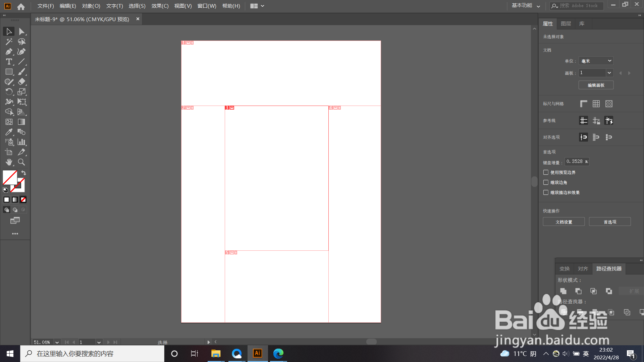Select the Pen tool
Viewport: 644px width, 362px height.
(x=9, y=52)
